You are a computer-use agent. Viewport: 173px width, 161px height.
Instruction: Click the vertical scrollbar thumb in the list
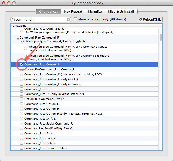(x=161, y=37)
